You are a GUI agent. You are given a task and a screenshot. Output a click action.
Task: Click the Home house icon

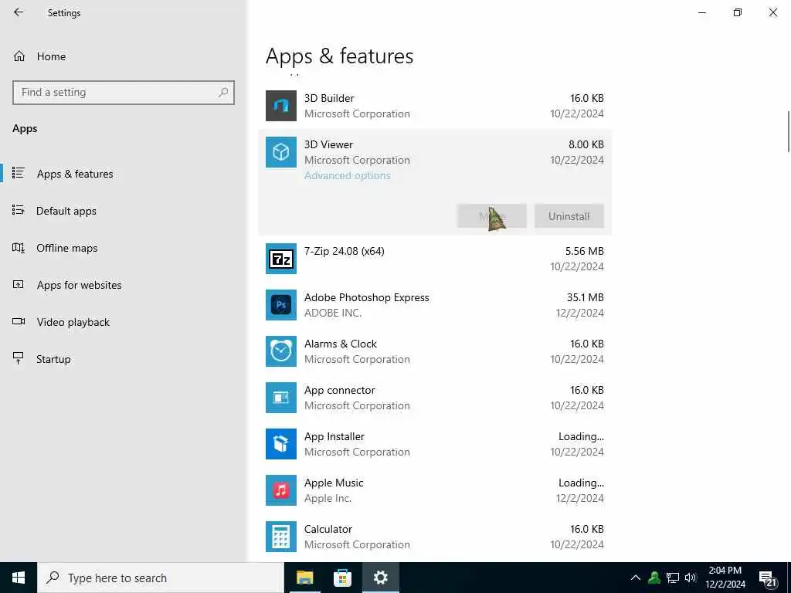coord(19,56)
